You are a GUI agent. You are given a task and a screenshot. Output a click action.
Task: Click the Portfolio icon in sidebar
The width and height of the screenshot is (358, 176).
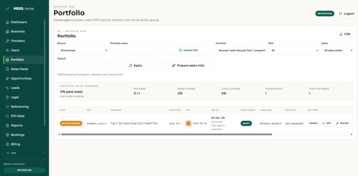(7, 60)
